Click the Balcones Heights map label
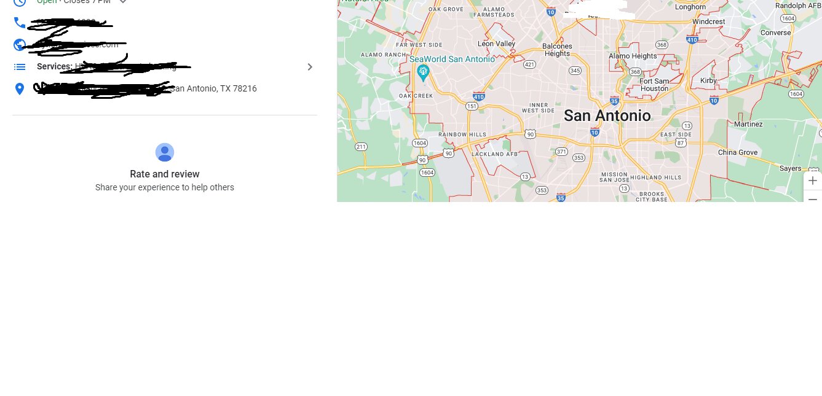 pyautogui.click(x=557, y=50)
